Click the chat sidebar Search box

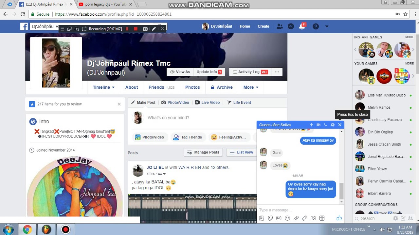coord(373,219)
